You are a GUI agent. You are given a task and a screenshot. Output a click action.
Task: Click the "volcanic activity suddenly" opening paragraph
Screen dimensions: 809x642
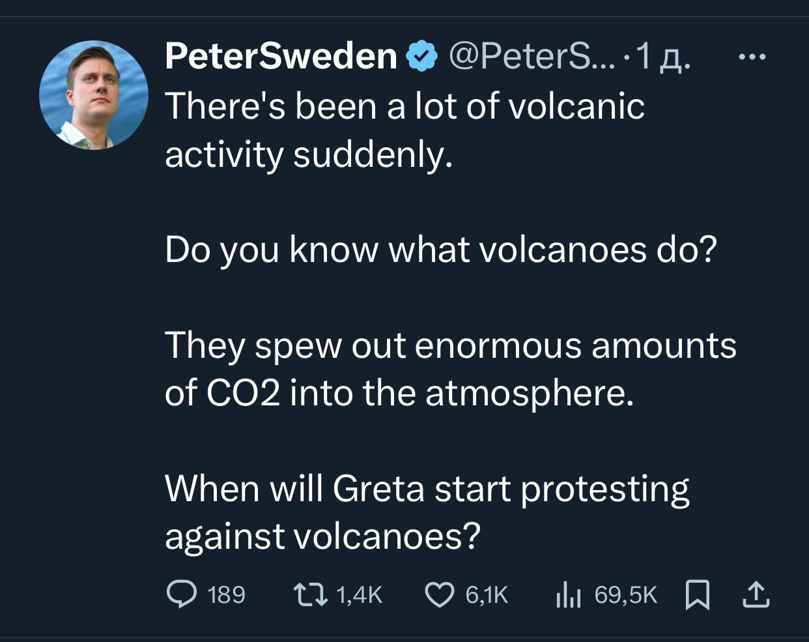(404, 130)
